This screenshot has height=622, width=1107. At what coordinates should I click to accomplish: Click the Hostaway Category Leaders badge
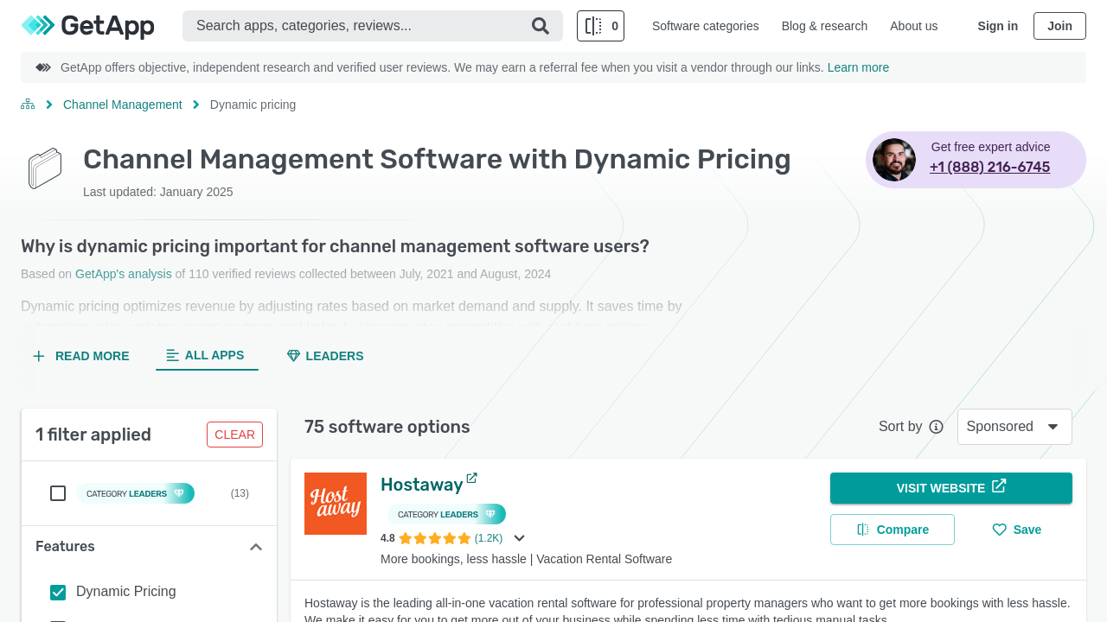446,514
